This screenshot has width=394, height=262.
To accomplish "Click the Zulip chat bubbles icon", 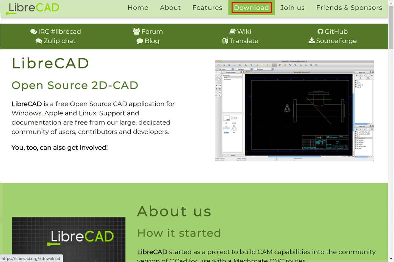I will [39, 41].
